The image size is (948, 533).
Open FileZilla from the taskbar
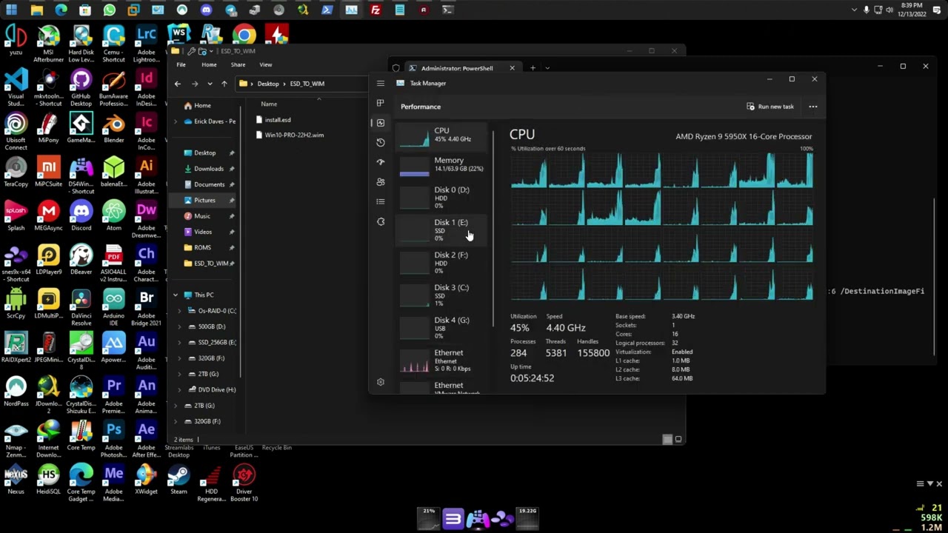[375, 10]
